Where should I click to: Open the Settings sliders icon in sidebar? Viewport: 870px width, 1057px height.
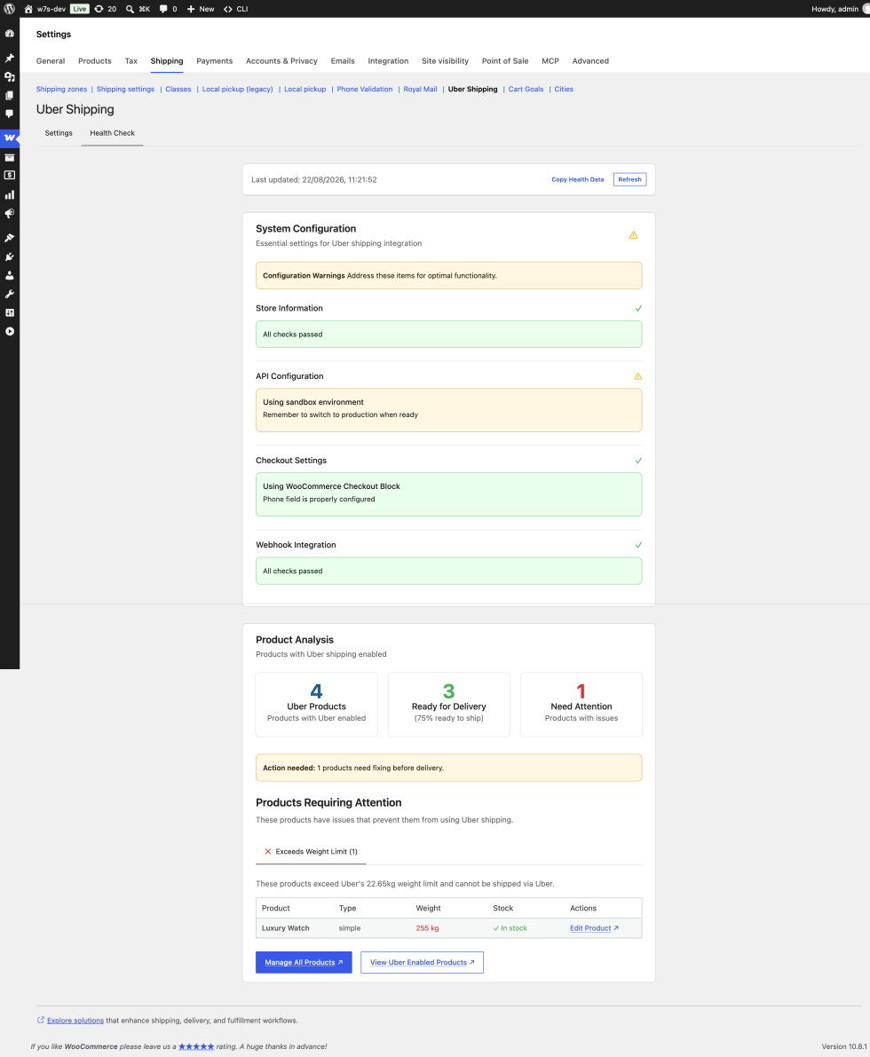coord(10,312)
